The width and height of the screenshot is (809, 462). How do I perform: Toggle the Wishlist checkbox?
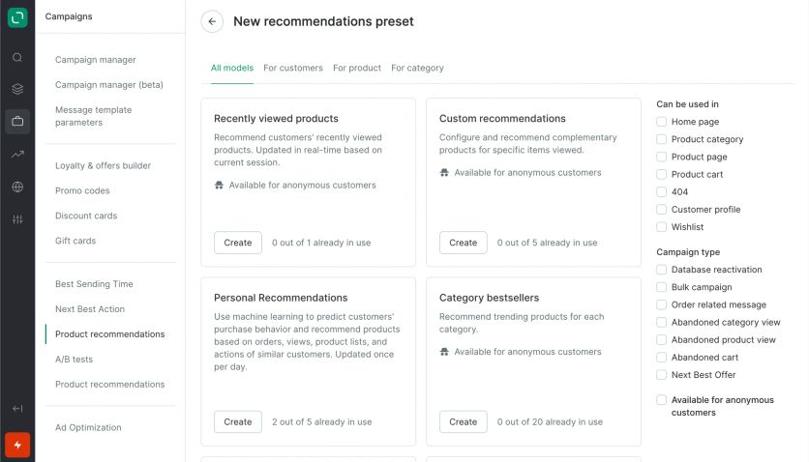662,227
